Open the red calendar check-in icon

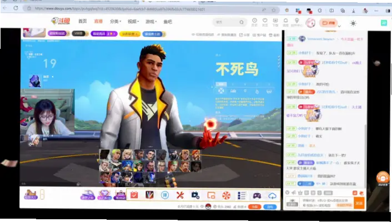134,195
